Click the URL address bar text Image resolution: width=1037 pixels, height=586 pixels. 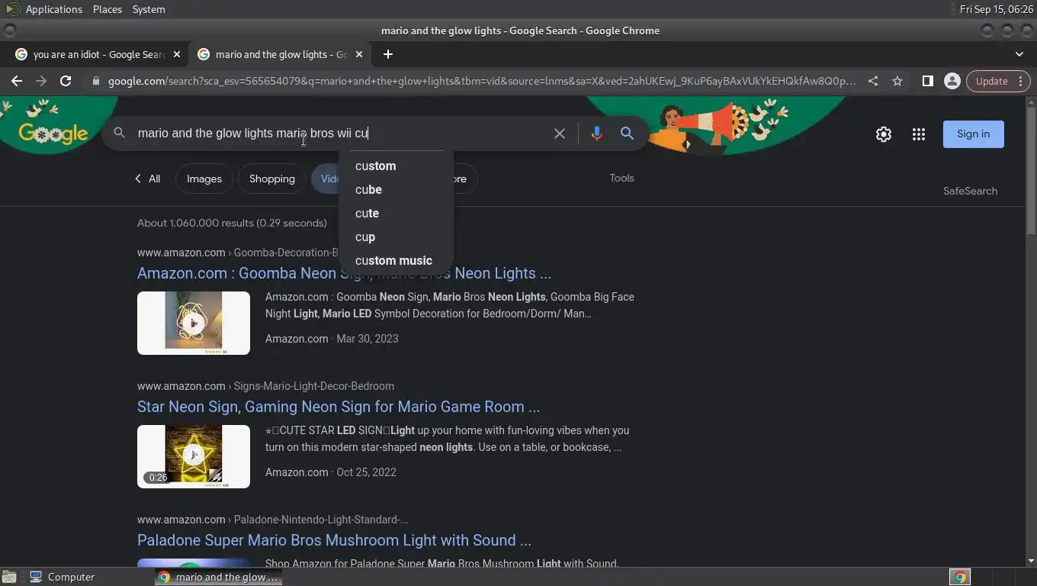[482, 81]
